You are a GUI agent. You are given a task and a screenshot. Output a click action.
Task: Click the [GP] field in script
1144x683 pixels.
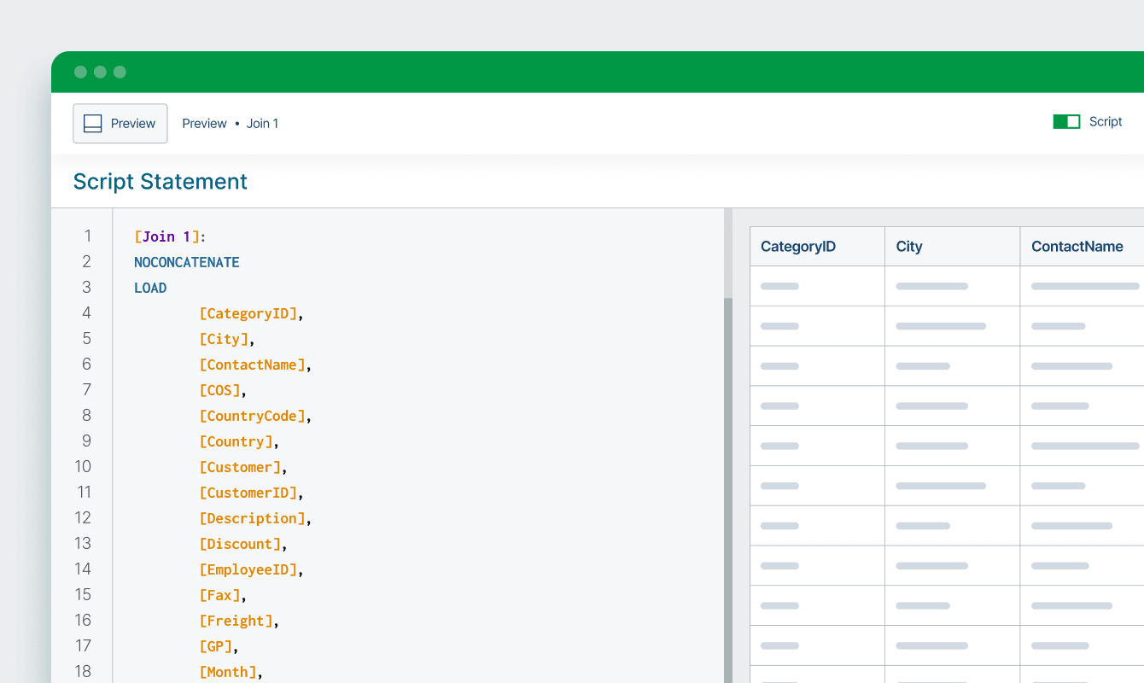(x=216, y=646)
